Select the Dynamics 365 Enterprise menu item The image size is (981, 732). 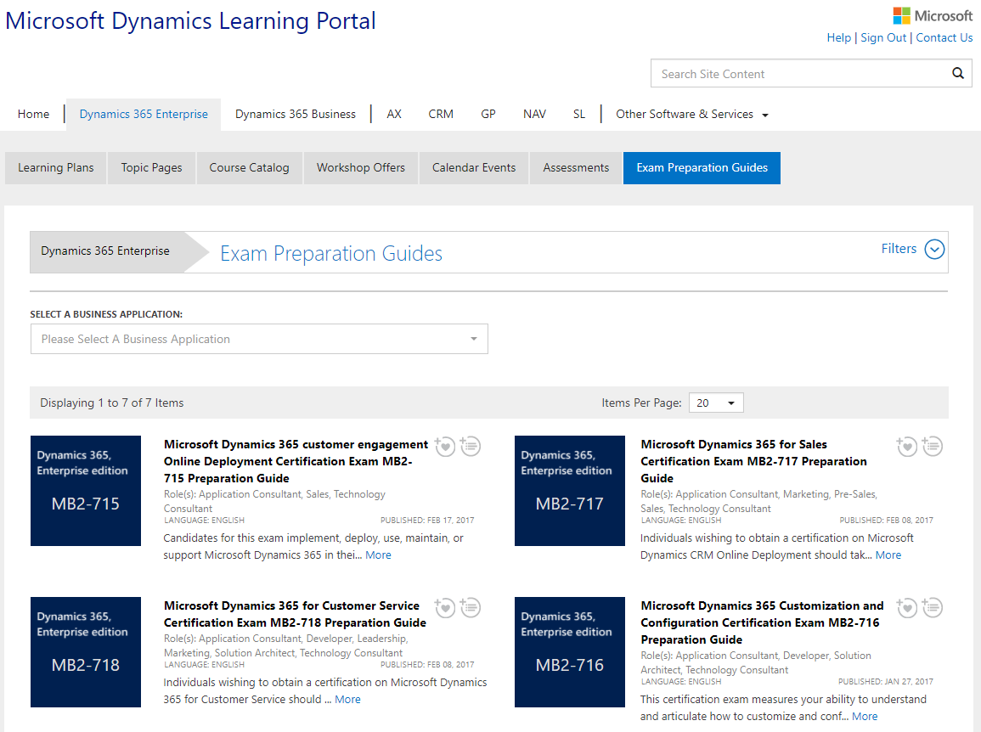click(x=144, y=115)
